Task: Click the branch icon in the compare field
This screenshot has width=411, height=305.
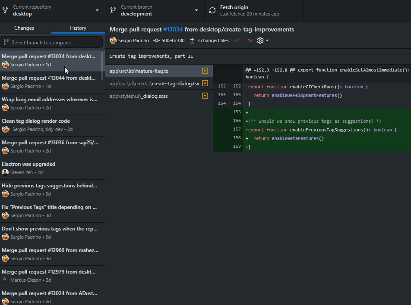Action: 6,42
